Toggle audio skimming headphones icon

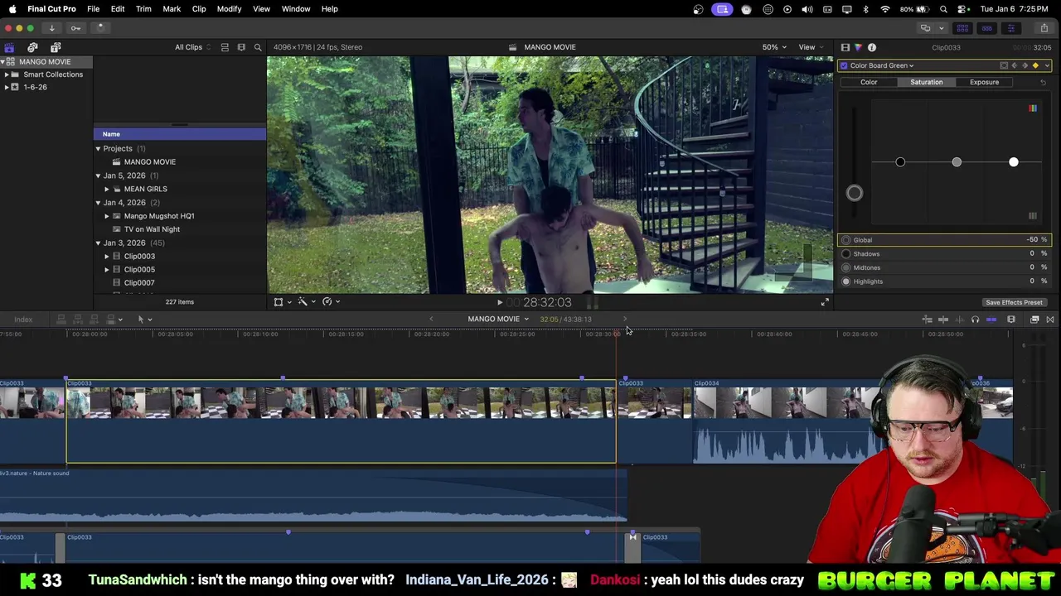tap(976, 320)
